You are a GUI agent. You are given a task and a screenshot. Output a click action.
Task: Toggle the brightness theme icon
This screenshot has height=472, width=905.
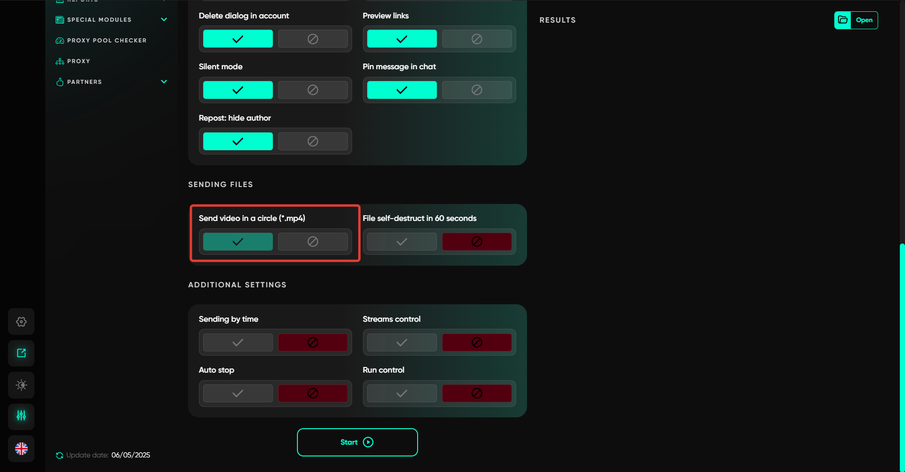(21, 385)
